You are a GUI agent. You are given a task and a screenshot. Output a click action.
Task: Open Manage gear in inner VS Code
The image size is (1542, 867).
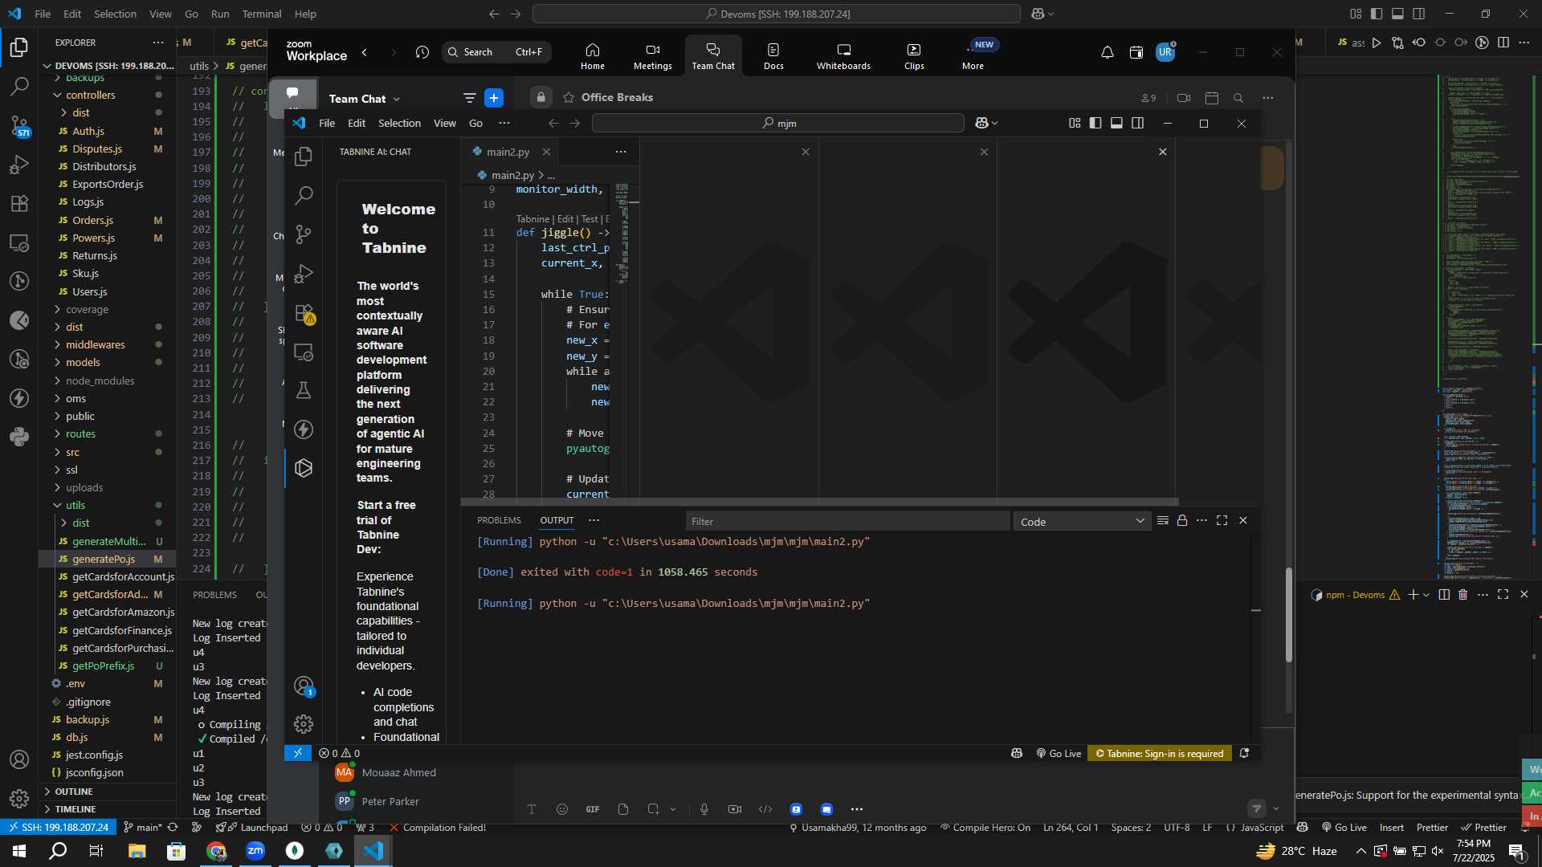[304, 724]
